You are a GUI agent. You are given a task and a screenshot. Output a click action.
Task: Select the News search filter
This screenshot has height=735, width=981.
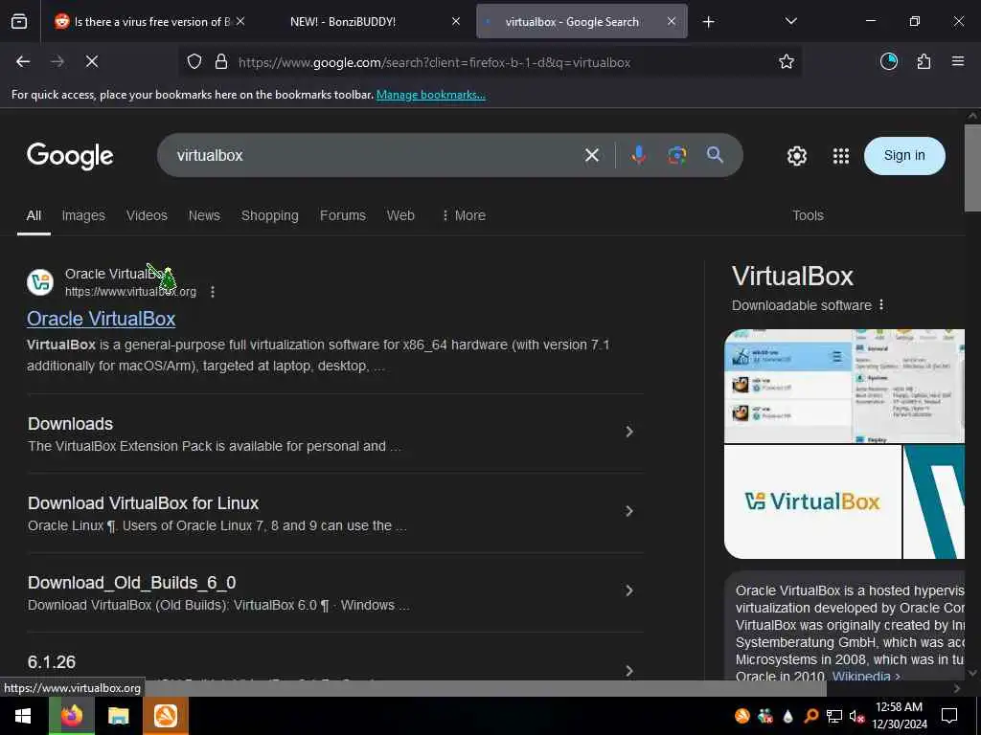[x=204, y=215]
